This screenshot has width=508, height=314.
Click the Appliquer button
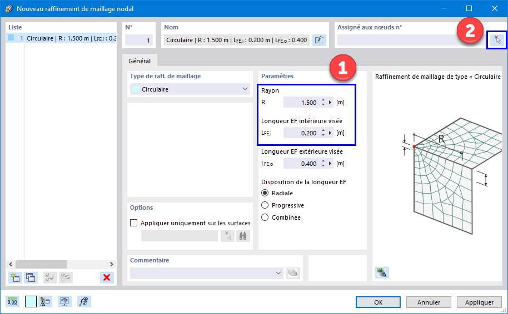pyautogui.click(x=479, y=302)
